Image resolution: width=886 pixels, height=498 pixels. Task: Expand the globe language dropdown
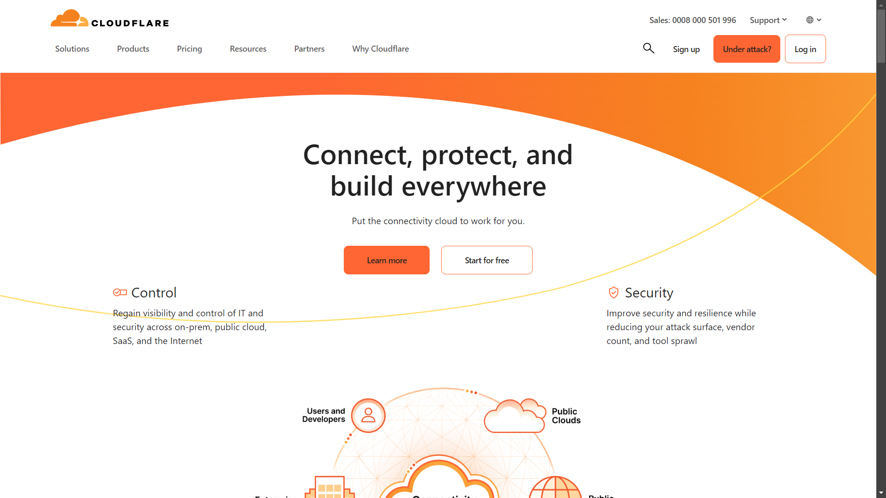814,20
